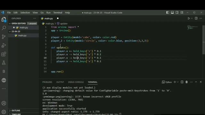
Task: Open the Accounts menu
Action: [4, 103]
